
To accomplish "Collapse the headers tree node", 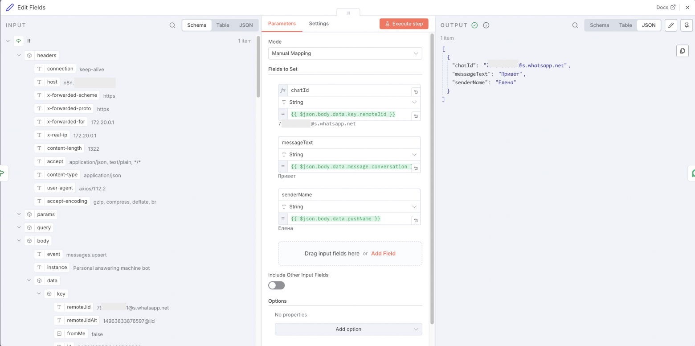I will 19,55.
